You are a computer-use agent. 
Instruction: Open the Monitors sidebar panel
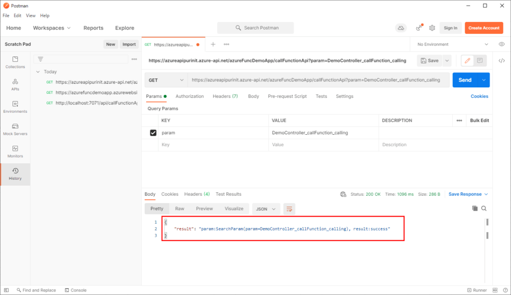(15, 152)
